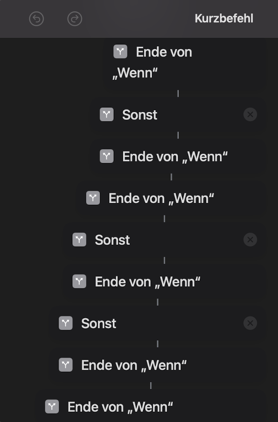The height and width of the screenshot is (422, 278).
Task: Click the X button on the lowest Sonst
Action: (250, 323)
